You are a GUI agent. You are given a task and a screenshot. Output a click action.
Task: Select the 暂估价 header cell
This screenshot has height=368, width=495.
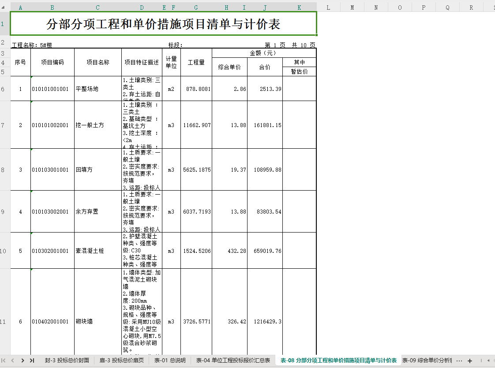pyautogui.click(x=299, y=71)
